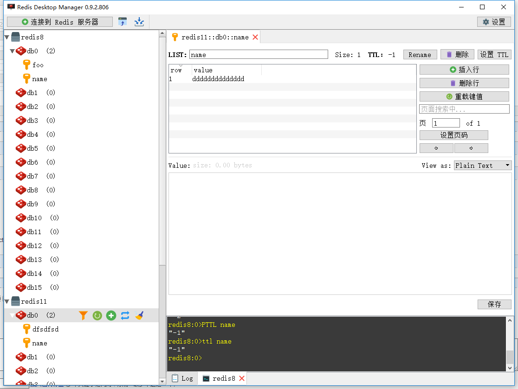Click the Connect to Redis Server button
The height and width of the screenshot is (389, 518).
[x=60, y=22]
